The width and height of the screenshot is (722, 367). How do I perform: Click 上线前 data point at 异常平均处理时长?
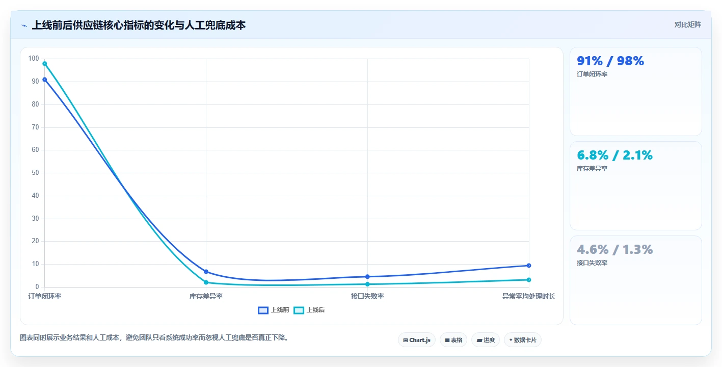tap(529, 266)
